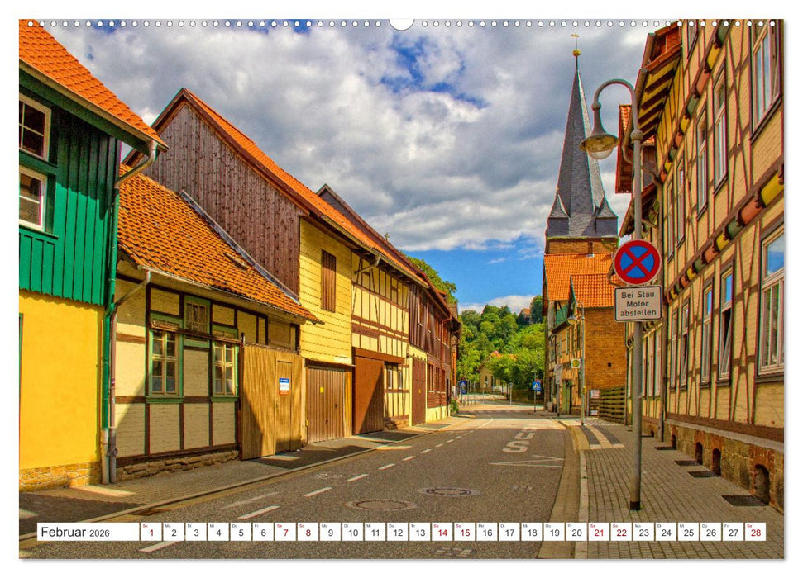Viewport: 803px width, 578px height.
Task: Select the red weekend date 21
Action: click(599, 533)
